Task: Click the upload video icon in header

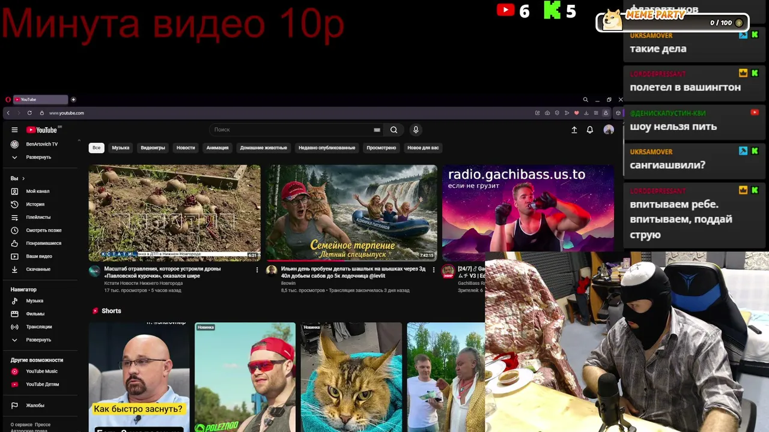Action: click(574, 130)
